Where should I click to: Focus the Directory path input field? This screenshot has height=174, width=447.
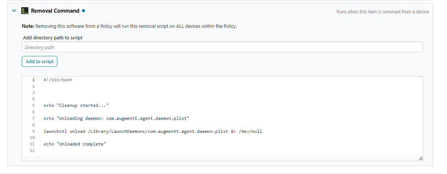pos(222,47)
